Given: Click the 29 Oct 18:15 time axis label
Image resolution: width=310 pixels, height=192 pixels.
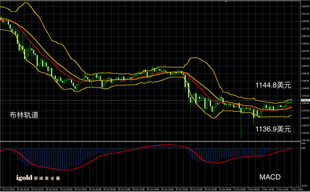Looking at the screenshot, I should click(8, 189).
